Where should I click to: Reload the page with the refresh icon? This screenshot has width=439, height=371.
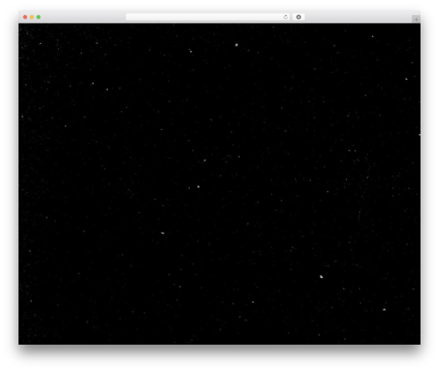tap(285, 18)
